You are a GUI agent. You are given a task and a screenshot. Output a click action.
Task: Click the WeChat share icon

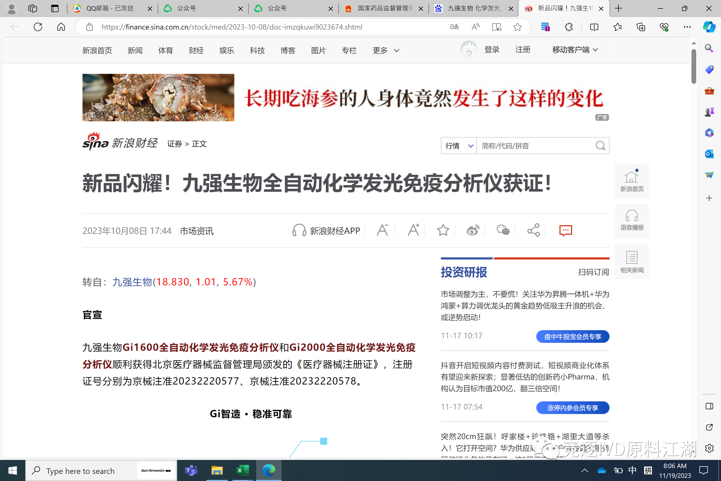[503, 230]
